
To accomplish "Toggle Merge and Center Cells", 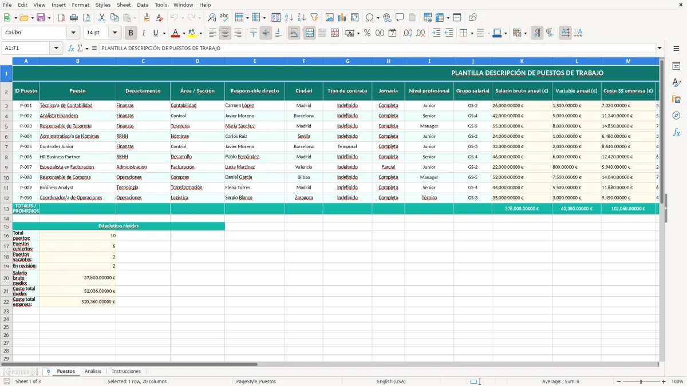I will tap(309, 33).
